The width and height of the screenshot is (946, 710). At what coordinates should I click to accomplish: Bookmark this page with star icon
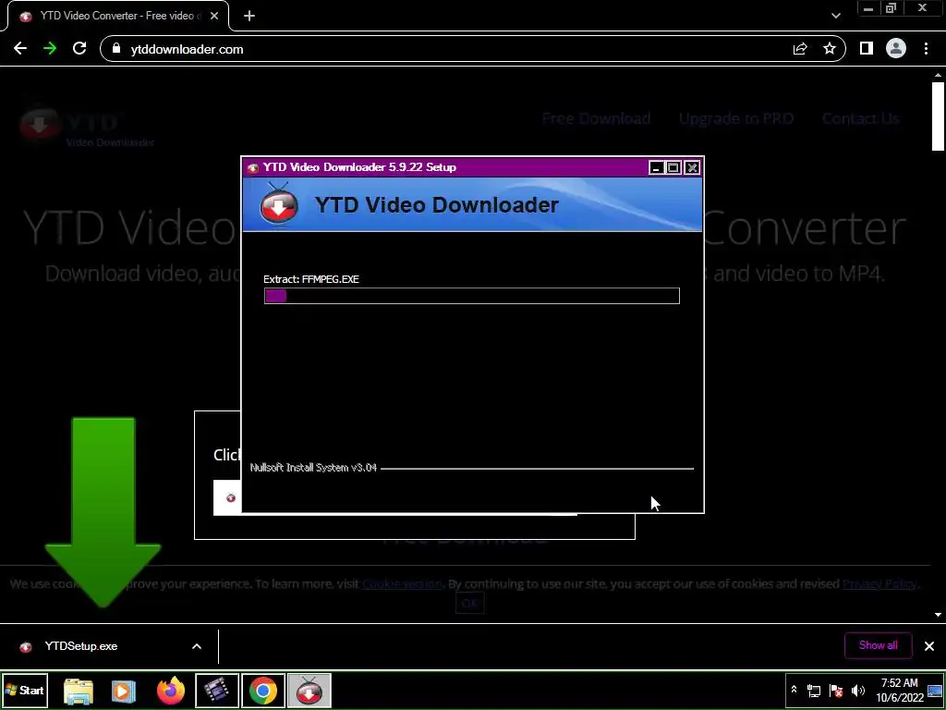830,49
